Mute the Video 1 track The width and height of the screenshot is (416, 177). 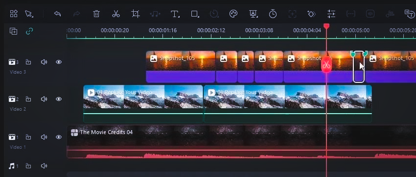click(44, 137)
